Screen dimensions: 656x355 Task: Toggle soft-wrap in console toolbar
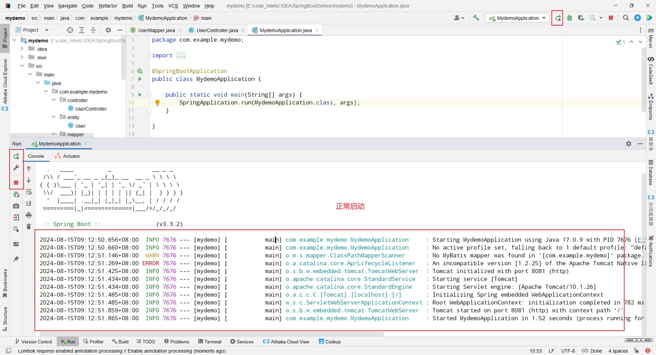[29, 192]
